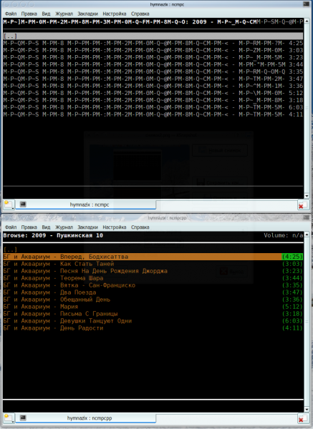Open Файл menu in ncmpcpp window

11,227
